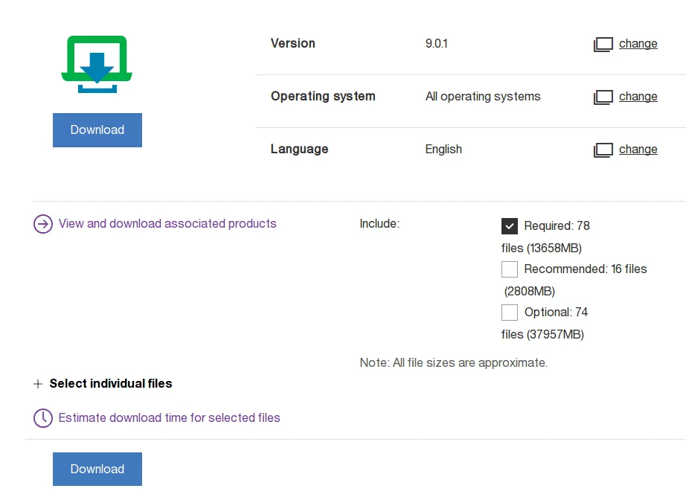Screen dimensions: 686x500
Task: Click the Required: 78 files label text
Action: (557, 226)
